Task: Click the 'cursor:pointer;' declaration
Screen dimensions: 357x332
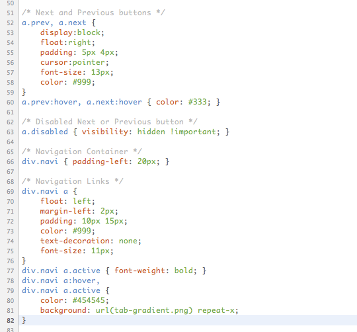Action: click(x=75, y=62)
